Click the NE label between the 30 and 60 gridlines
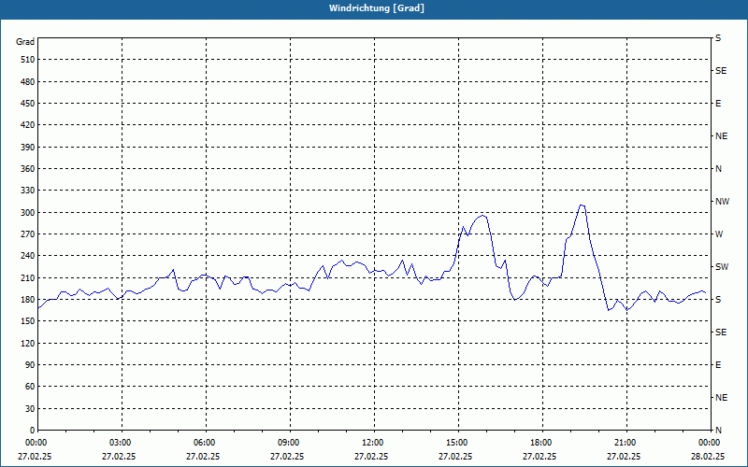The width and height of the screenshot is (748, 467). pos(721,398)
